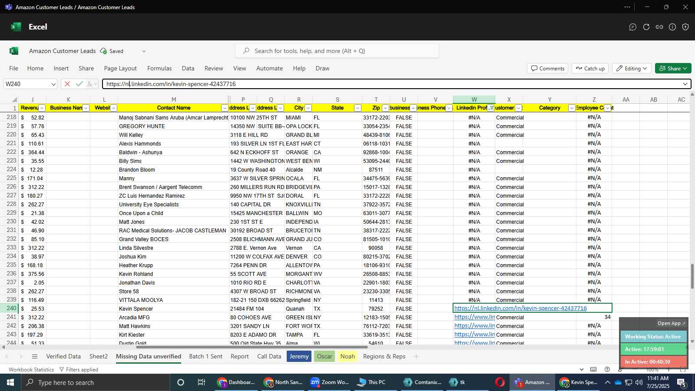Add a new sheet with plus icon
Viewport: 695px width, 391px height.
[x=416, y=357]
